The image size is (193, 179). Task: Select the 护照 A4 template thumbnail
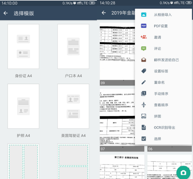(23, 106)
